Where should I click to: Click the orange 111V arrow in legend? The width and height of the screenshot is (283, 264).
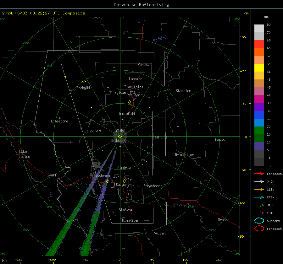[259, 189]
